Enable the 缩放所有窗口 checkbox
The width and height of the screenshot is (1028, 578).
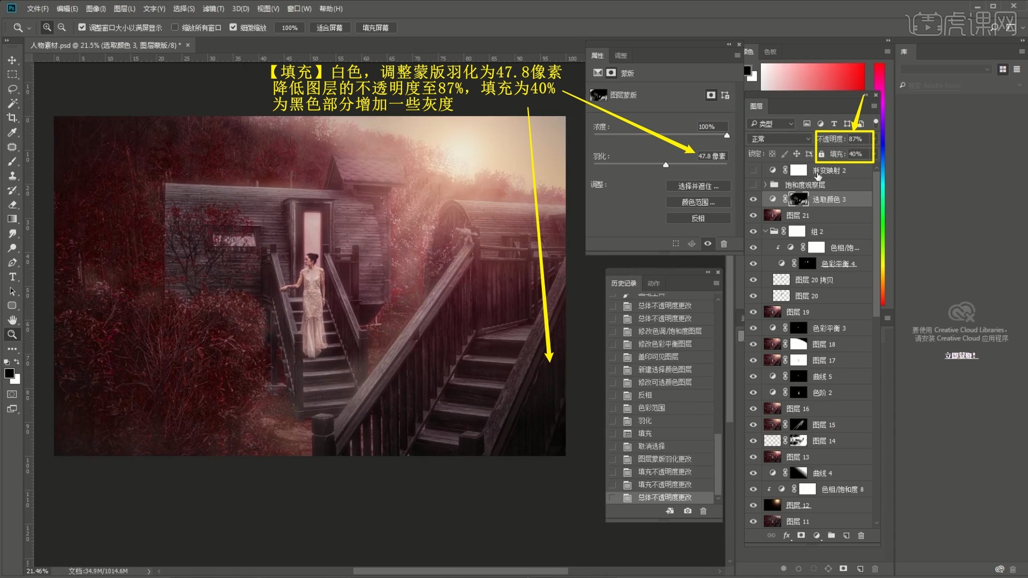(x=175, y=27)
